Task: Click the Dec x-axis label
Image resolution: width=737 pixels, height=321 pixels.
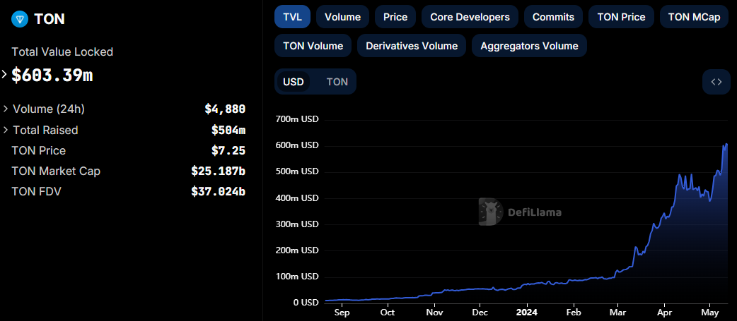Action: pyautogui.click(x=480, y=313)
